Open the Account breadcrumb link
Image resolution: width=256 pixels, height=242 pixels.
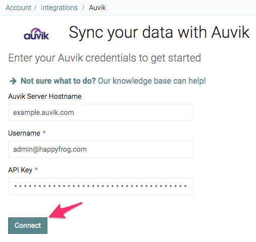[18, 8]
